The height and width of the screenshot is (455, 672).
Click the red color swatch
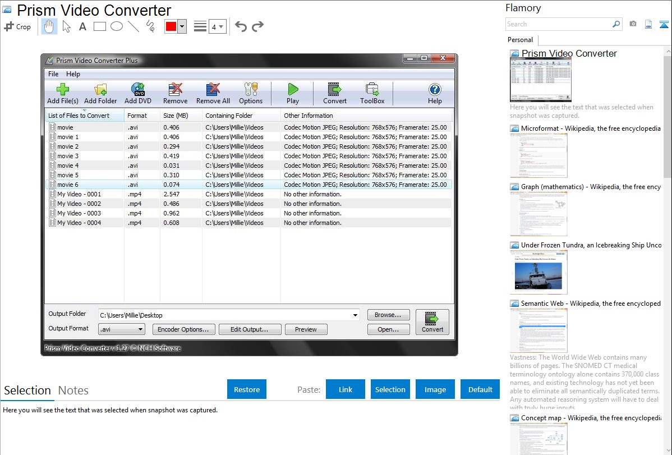click(x=171, y=26)
